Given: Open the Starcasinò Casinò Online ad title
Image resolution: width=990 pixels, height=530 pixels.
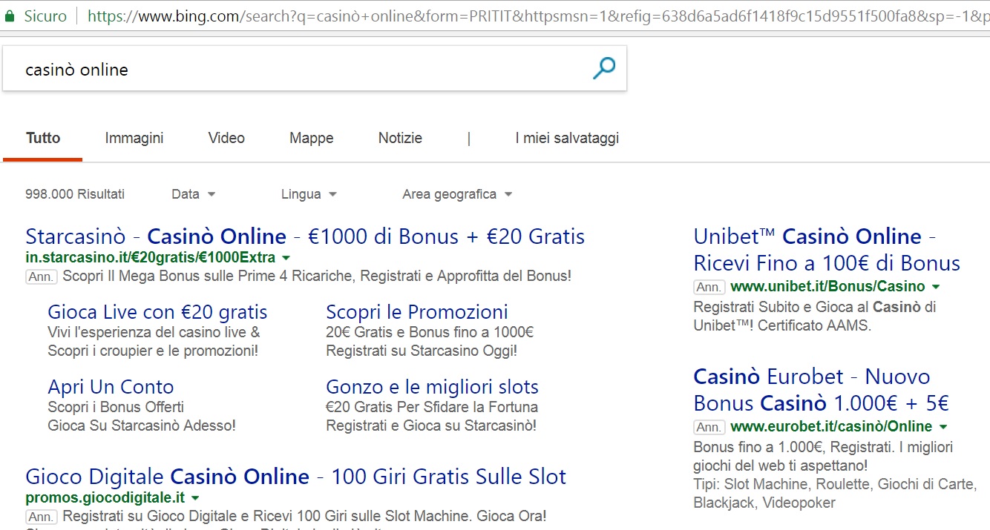Looking at the screenshot, I should 305,236.
